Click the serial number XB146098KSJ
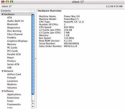The width and height of the screenshot is (125, 111). tap(71, 44)
